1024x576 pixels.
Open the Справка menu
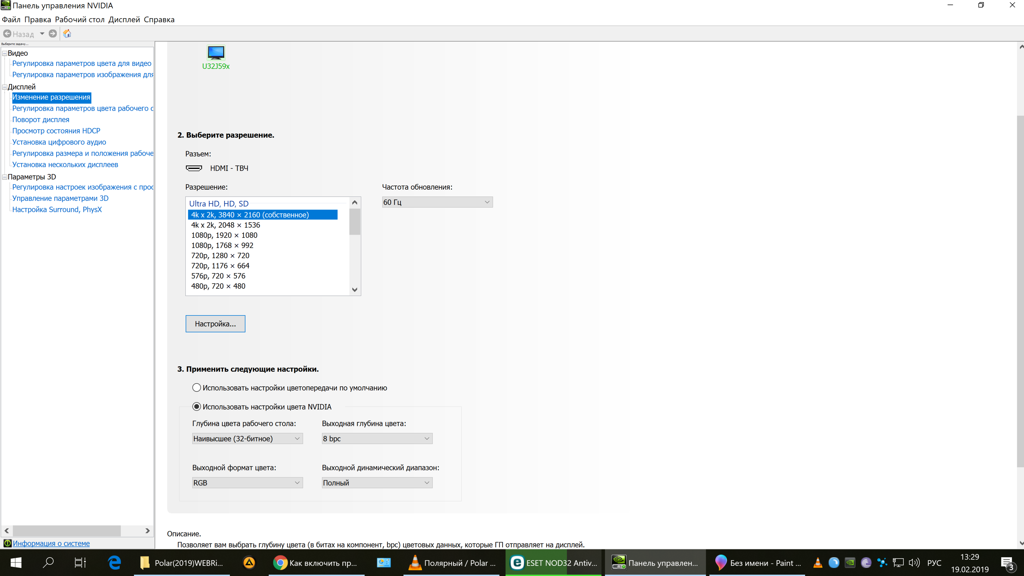(159, 19)
